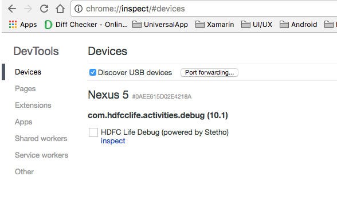The image size is (337, 215).
Task: Switch to the Pages section
Action: point(25,88)
